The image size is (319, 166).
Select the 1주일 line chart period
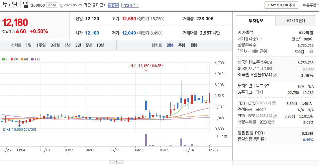(x=41, y=45)
